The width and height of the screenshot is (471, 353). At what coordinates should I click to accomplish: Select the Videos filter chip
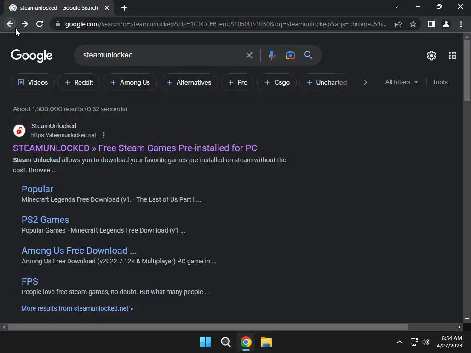coord(33,82)
